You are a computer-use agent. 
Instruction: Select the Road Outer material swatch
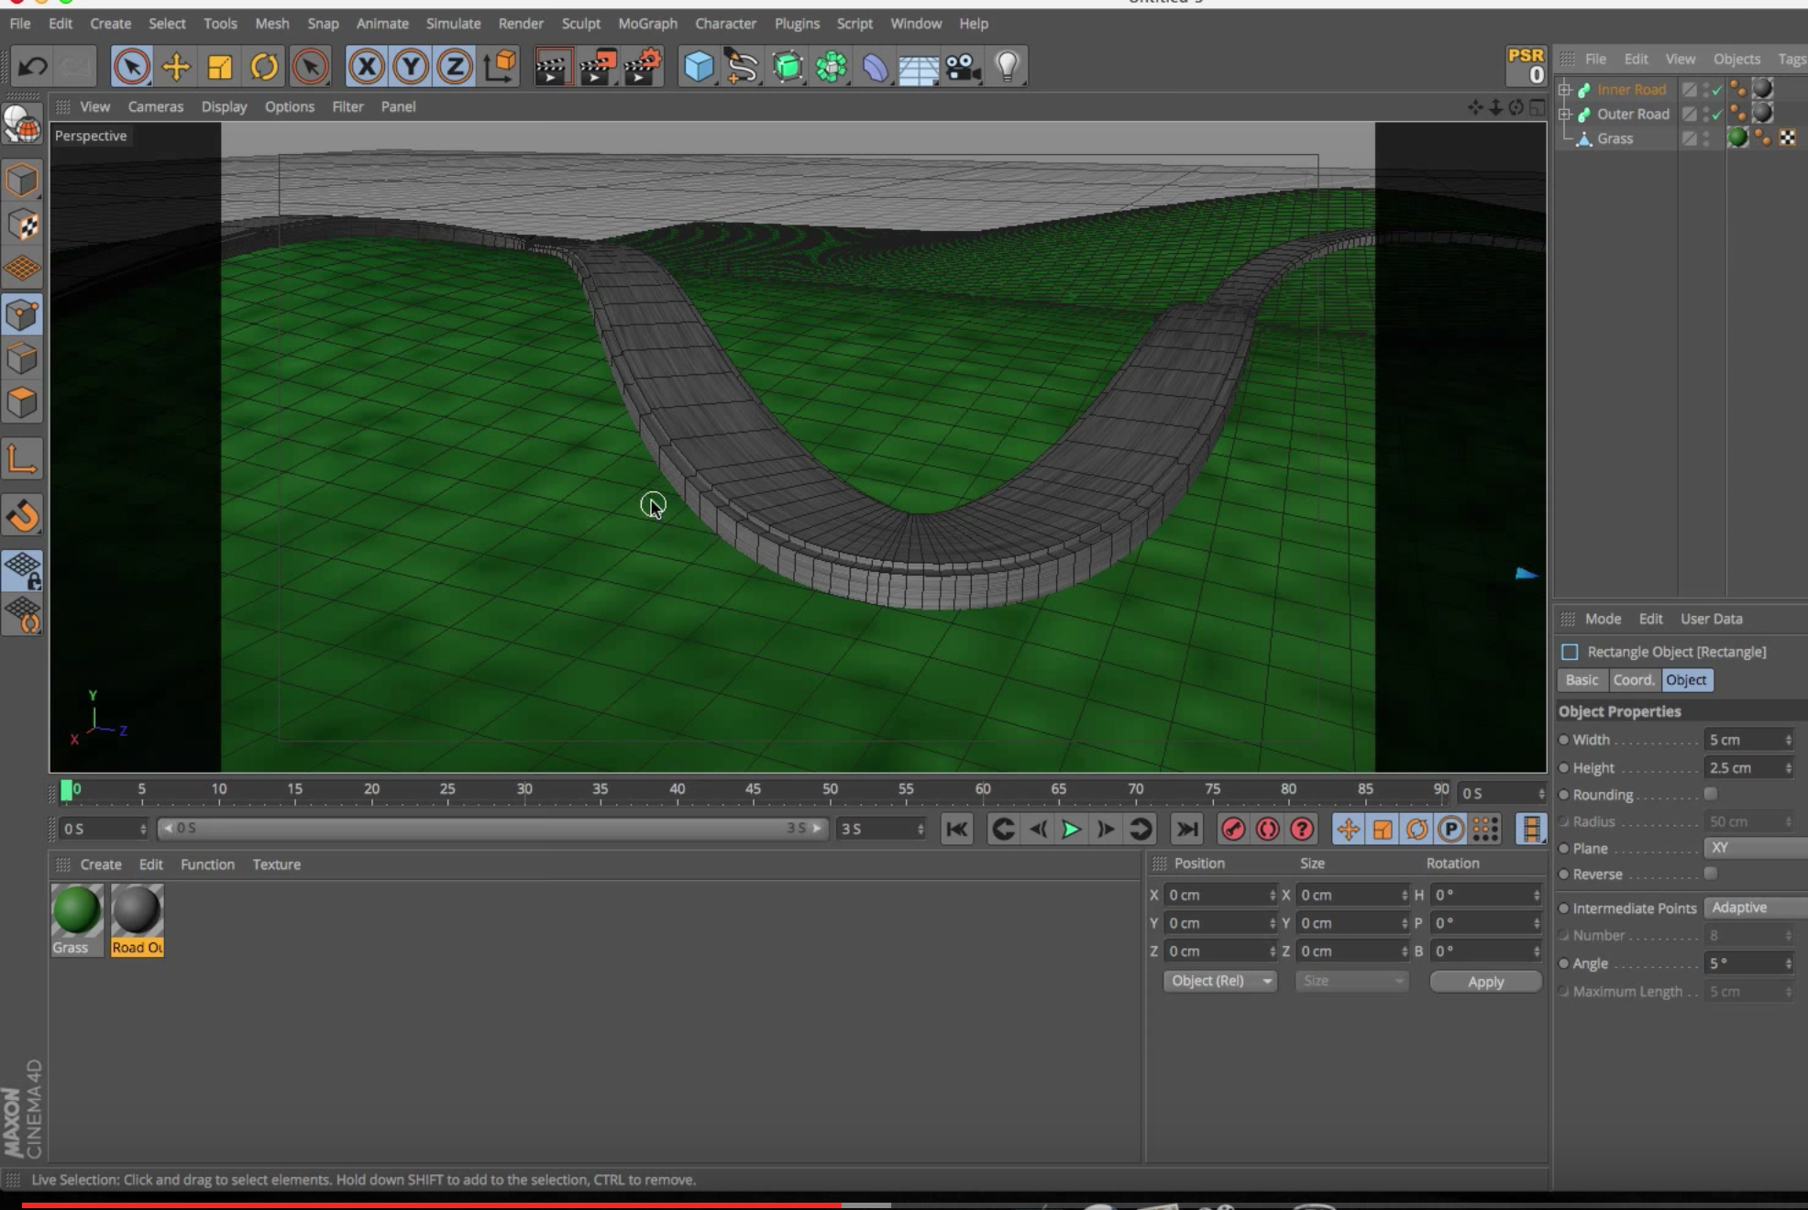click(x=138, y=919)
